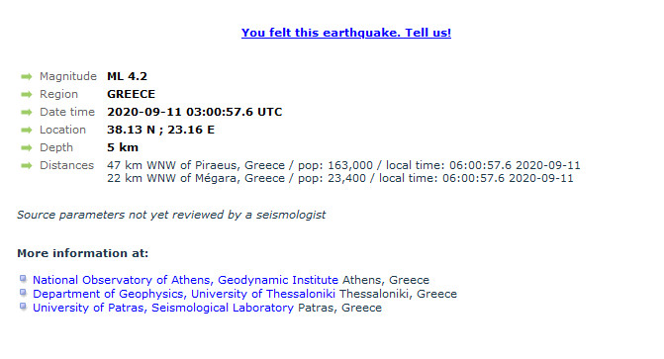Image resolution: width=664 pixels, height=359 pixels.
Task: Click green arrow beside Magnitude
Action: (27, 76)
